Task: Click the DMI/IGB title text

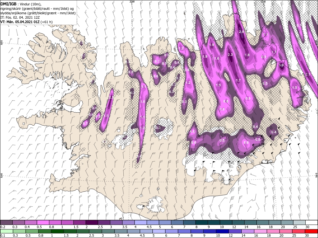Action: 9,3
